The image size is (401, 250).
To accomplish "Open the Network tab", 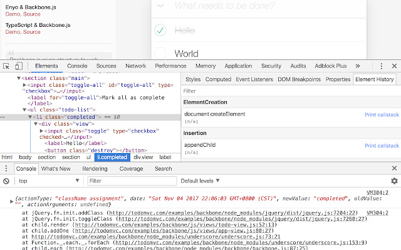I will click(x=135, y=66).
